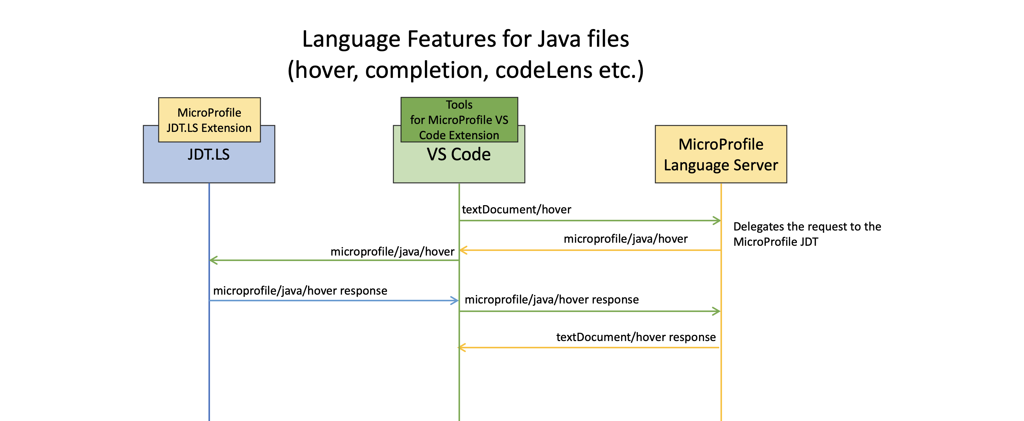Screen dimensions: 1024x421
Task: Click 'microprofile/java/hover response' label above the blue arrow
Action: 300,291
